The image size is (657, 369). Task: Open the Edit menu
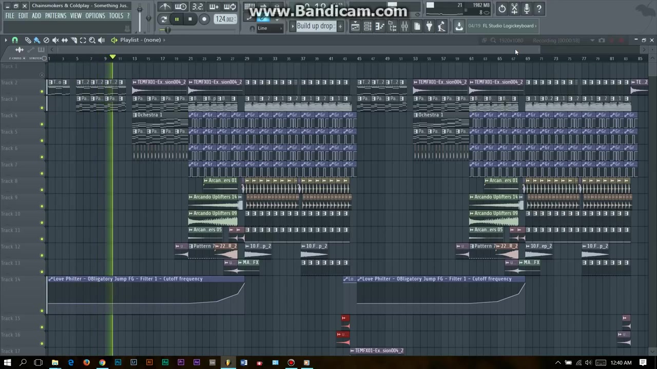click(x=23, y=16)
